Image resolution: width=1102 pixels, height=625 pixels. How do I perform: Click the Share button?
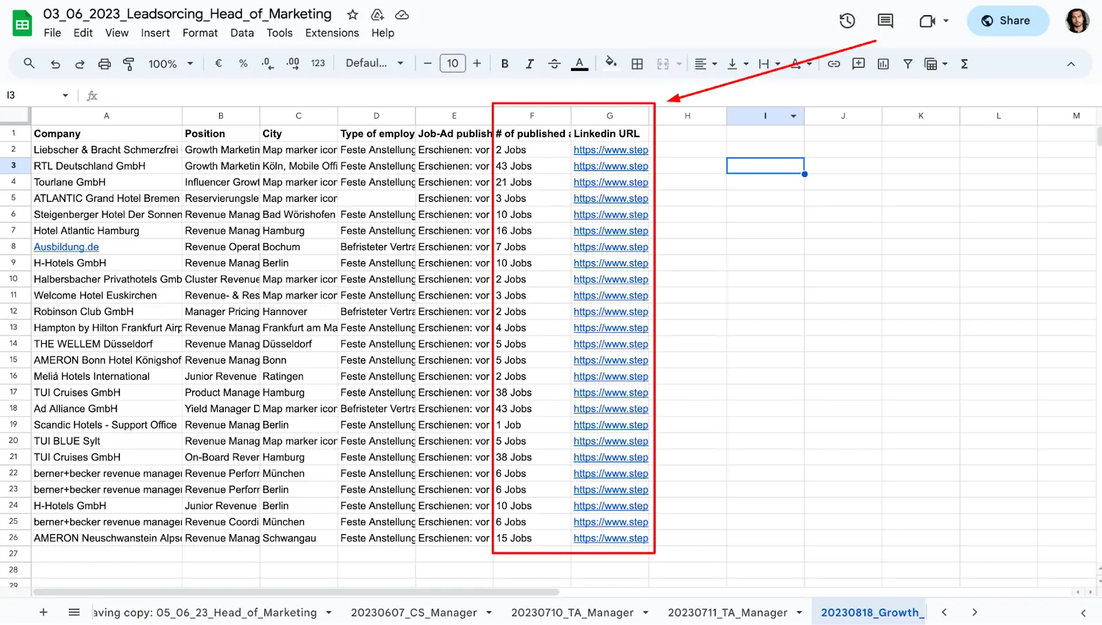[x=1008, y=21]
